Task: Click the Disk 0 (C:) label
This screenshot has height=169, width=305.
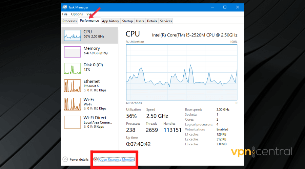Action: click(93, 65)
